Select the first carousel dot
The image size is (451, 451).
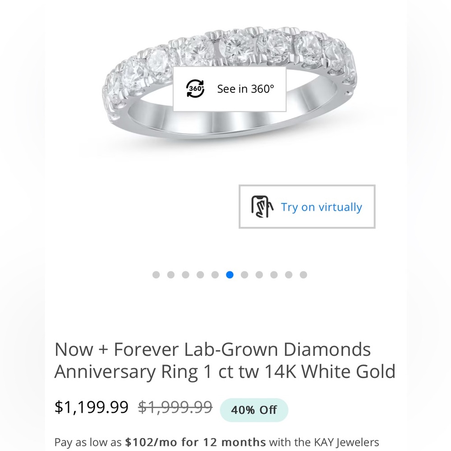[156, 275]
